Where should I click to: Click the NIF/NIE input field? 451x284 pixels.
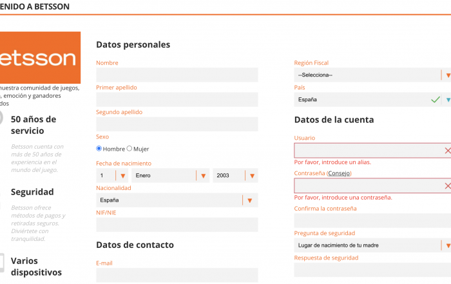pos(177,225)
